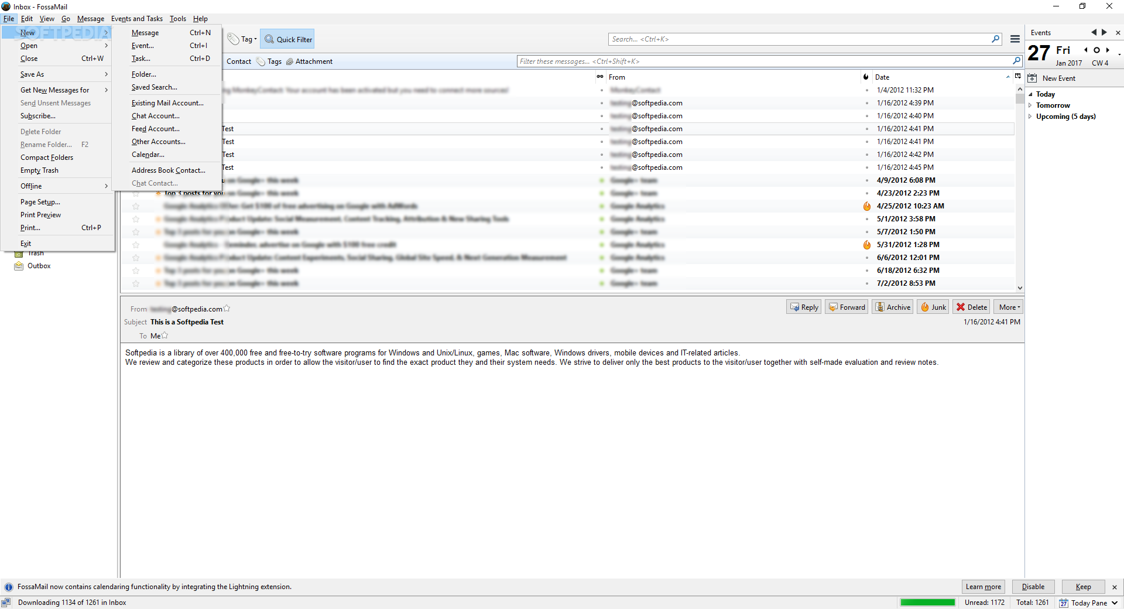This screenshot has width=1124, height=609.
Task: Open column picker icon in message list header
Action: click(x=1018, y=77)
